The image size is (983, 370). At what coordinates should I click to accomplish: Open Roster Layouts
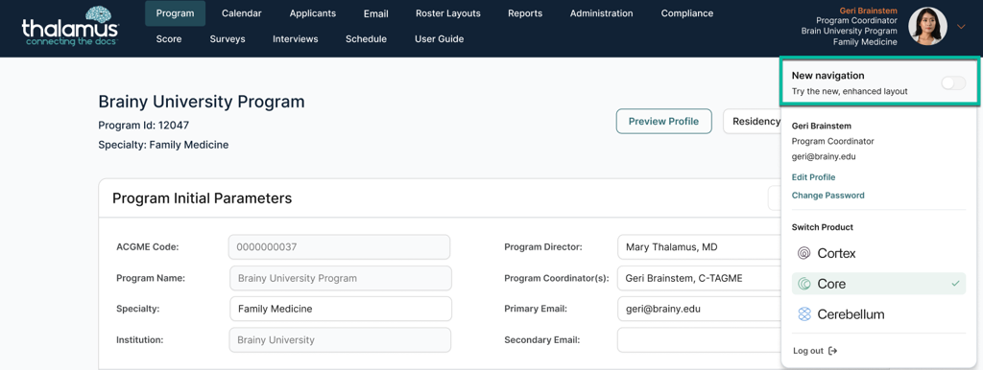[447, 13]
